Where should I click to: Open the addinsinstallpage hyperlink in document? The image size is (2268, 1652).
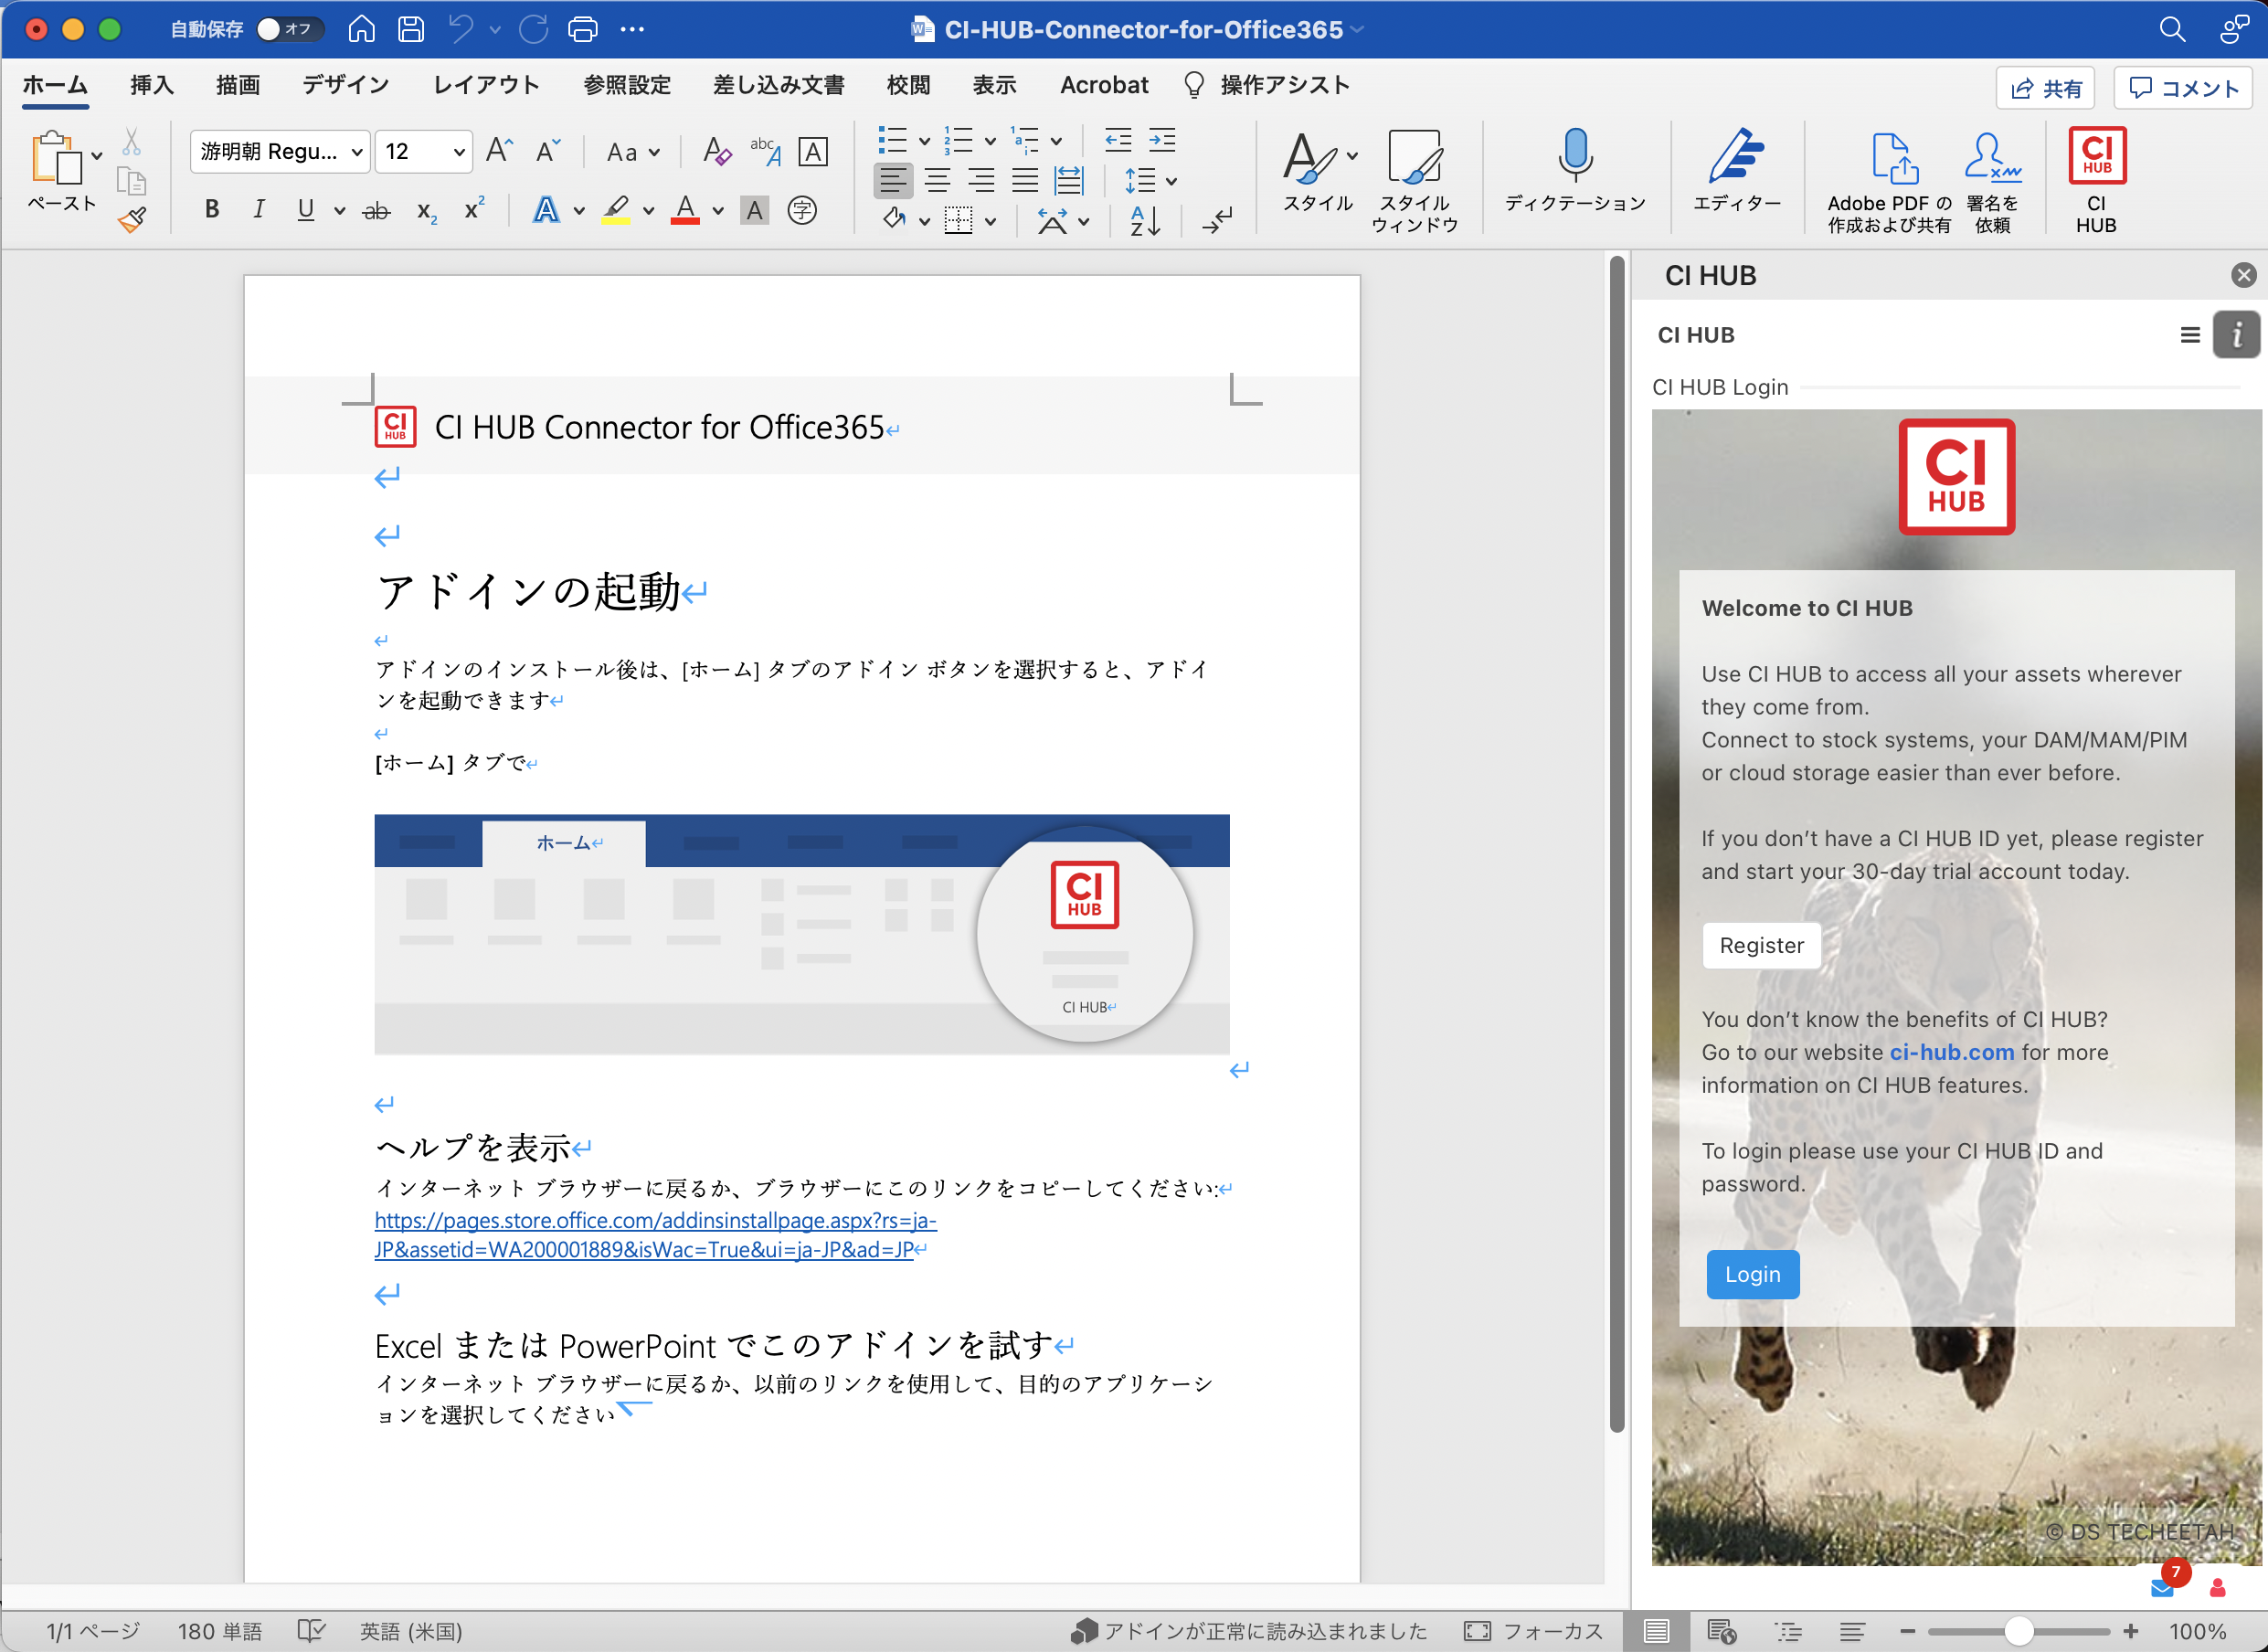pyautogui.click(x=655, y=1234)
